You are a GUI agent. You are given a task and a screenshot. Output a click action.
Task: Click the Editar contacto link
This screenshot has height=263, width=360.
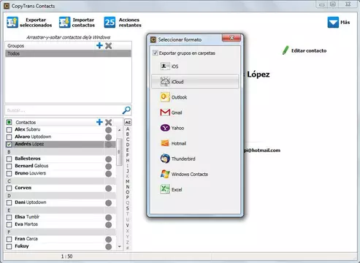click(305, 50)
